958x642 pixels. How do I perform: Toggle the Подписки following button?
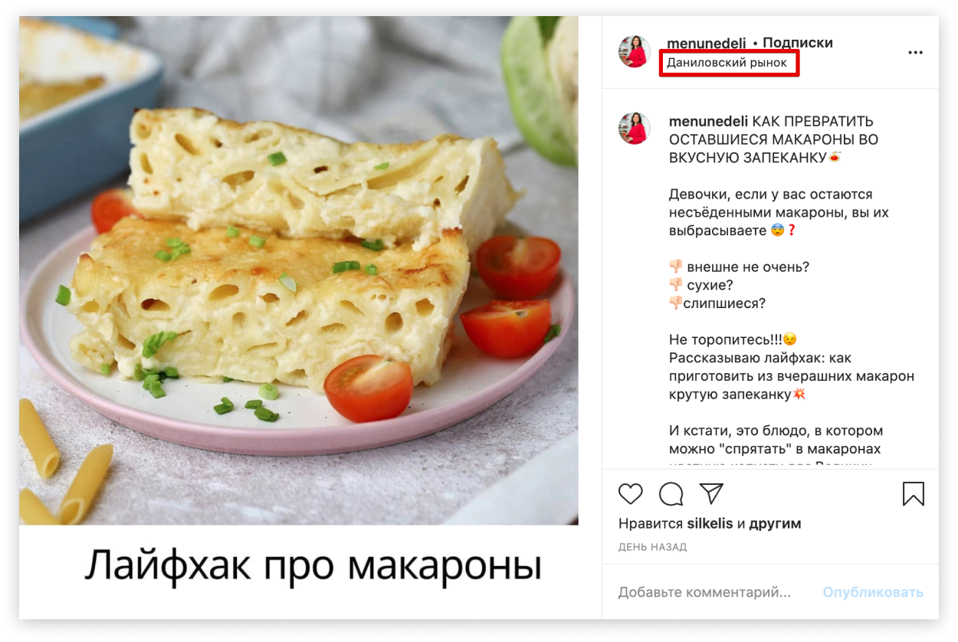click(x=798, y=43)
